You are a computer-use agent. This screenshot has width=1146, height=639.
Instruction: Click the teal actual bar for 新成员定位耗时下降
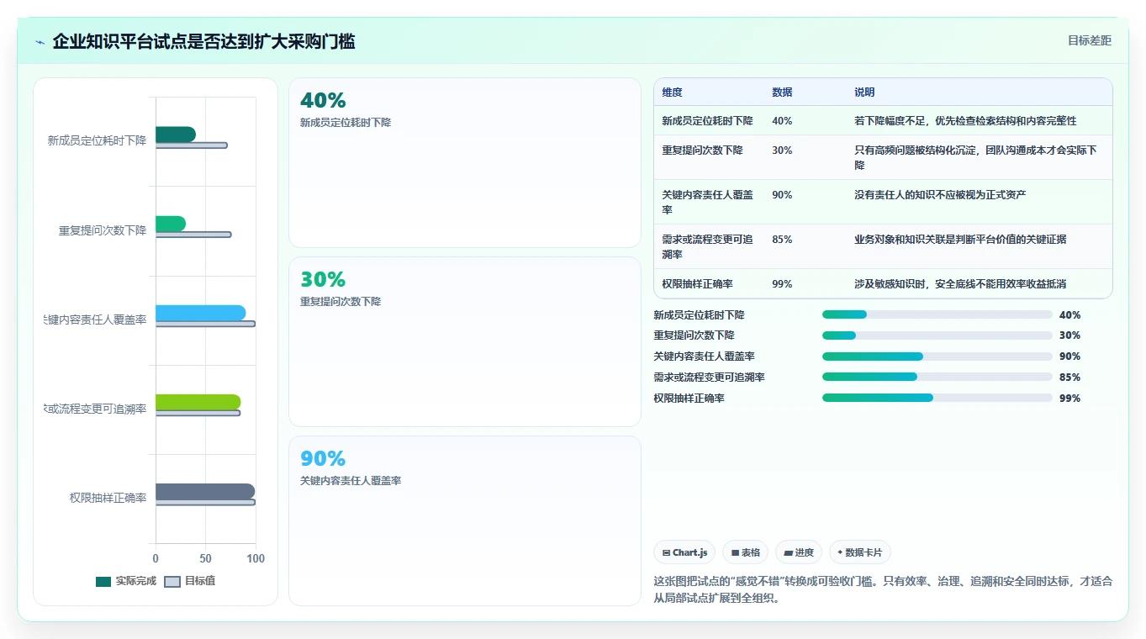click(x=176, y=135)
